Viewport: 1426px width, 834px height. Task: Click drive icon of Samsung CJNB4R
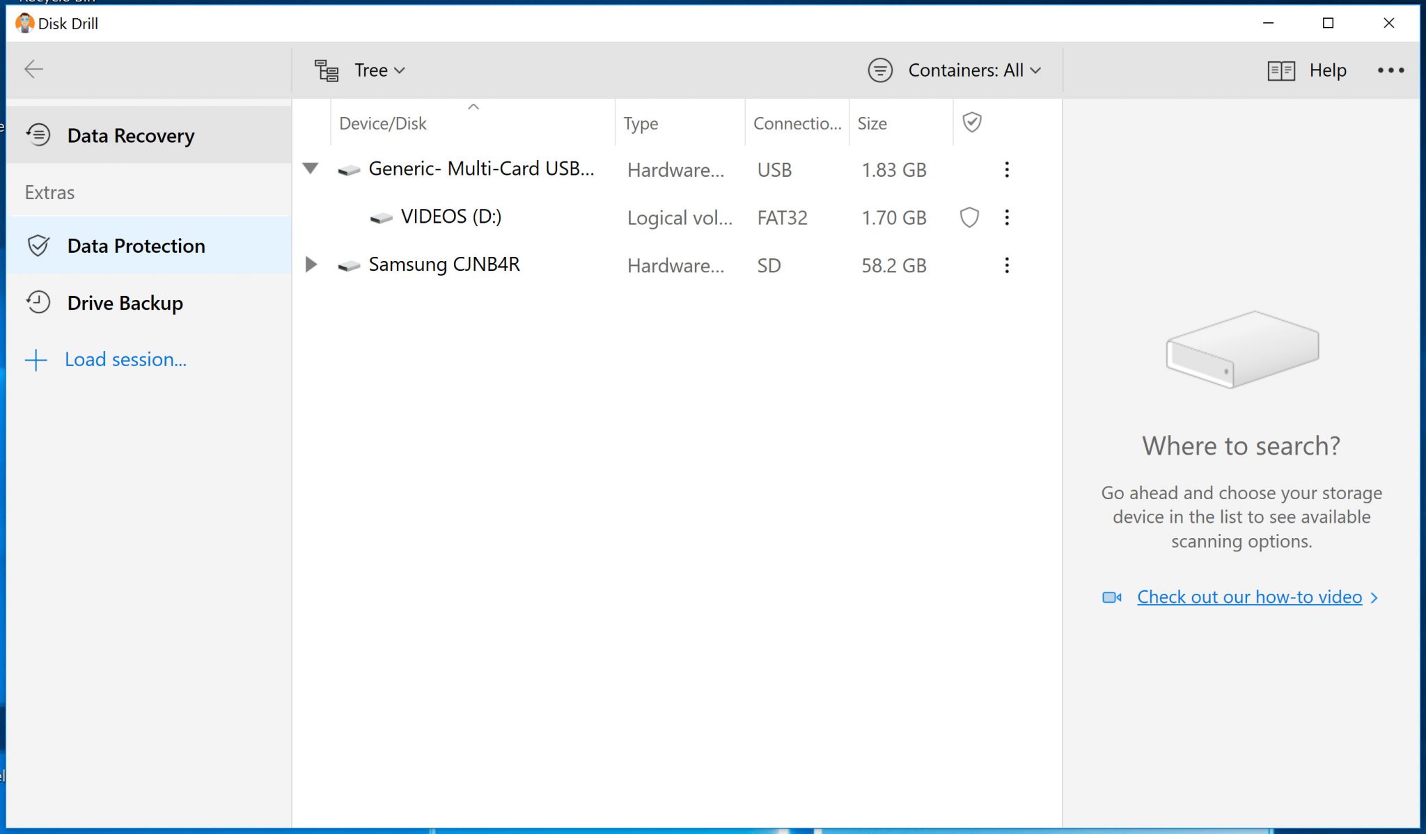click(349, 266)
